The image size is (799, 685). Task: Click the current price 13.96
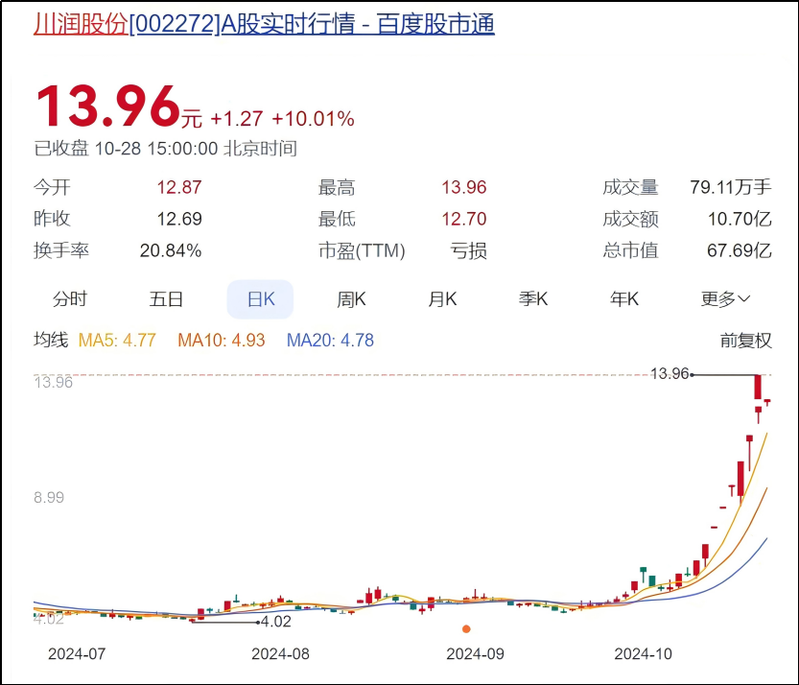[108, 106]
